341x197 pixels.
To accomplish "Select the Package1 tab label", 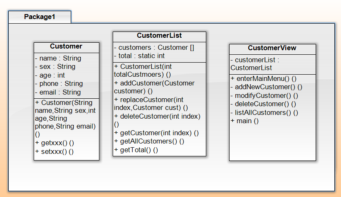I will click(x=40, y=17).
